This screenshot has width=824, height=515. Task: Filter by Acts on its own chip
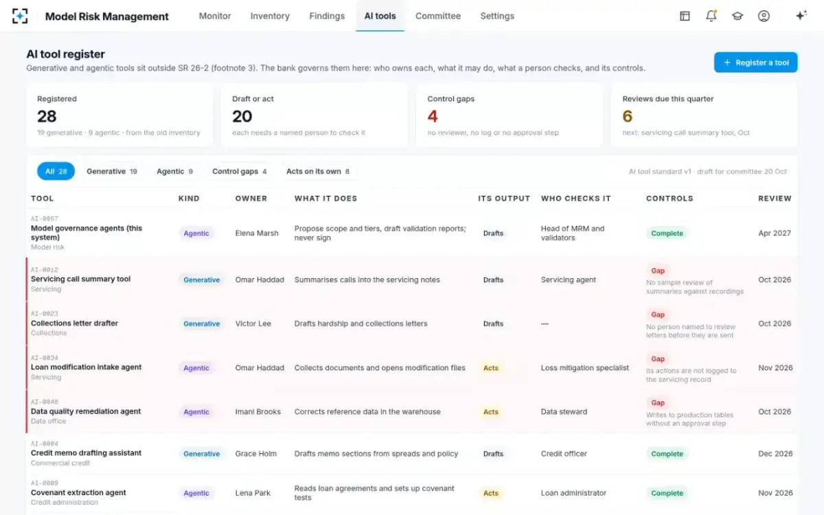[x=317, y=172]
